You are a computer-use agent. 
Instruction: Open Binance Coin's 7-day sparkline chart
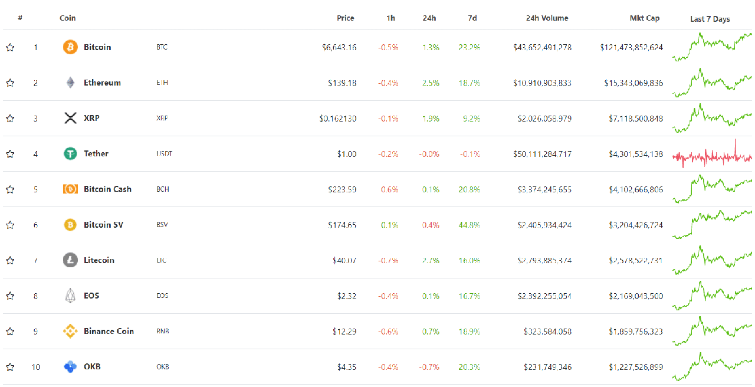pyautogui.click(x=712, y=331)
